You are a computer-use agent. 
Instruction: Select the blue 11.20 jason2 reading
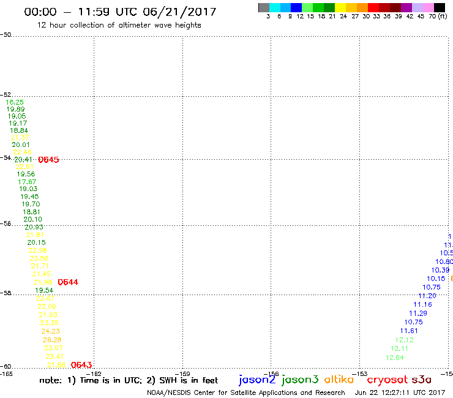click(427, 296)
